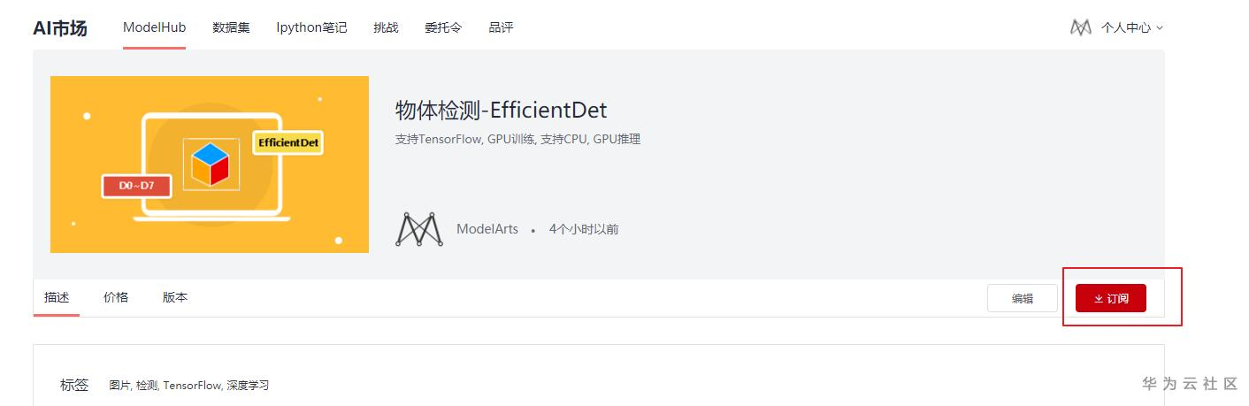The width and height of the screenshot is (1249, 406).
Task: Switch to the 数据集 menu
Action: [231, 27]
